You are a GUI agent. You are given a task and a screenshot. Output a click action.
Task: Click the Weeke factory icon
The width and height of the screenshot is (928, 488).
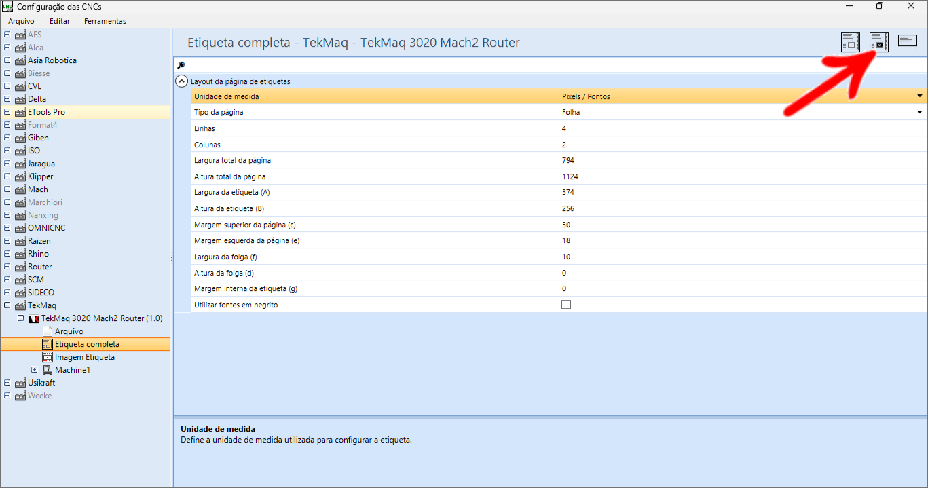coord(20,396)
